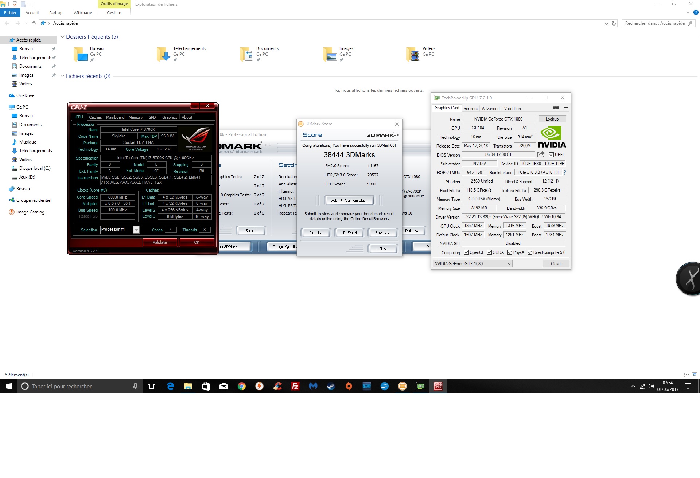
Task: Toggle the CUDA checkbox
Action: tap(489, 252)
